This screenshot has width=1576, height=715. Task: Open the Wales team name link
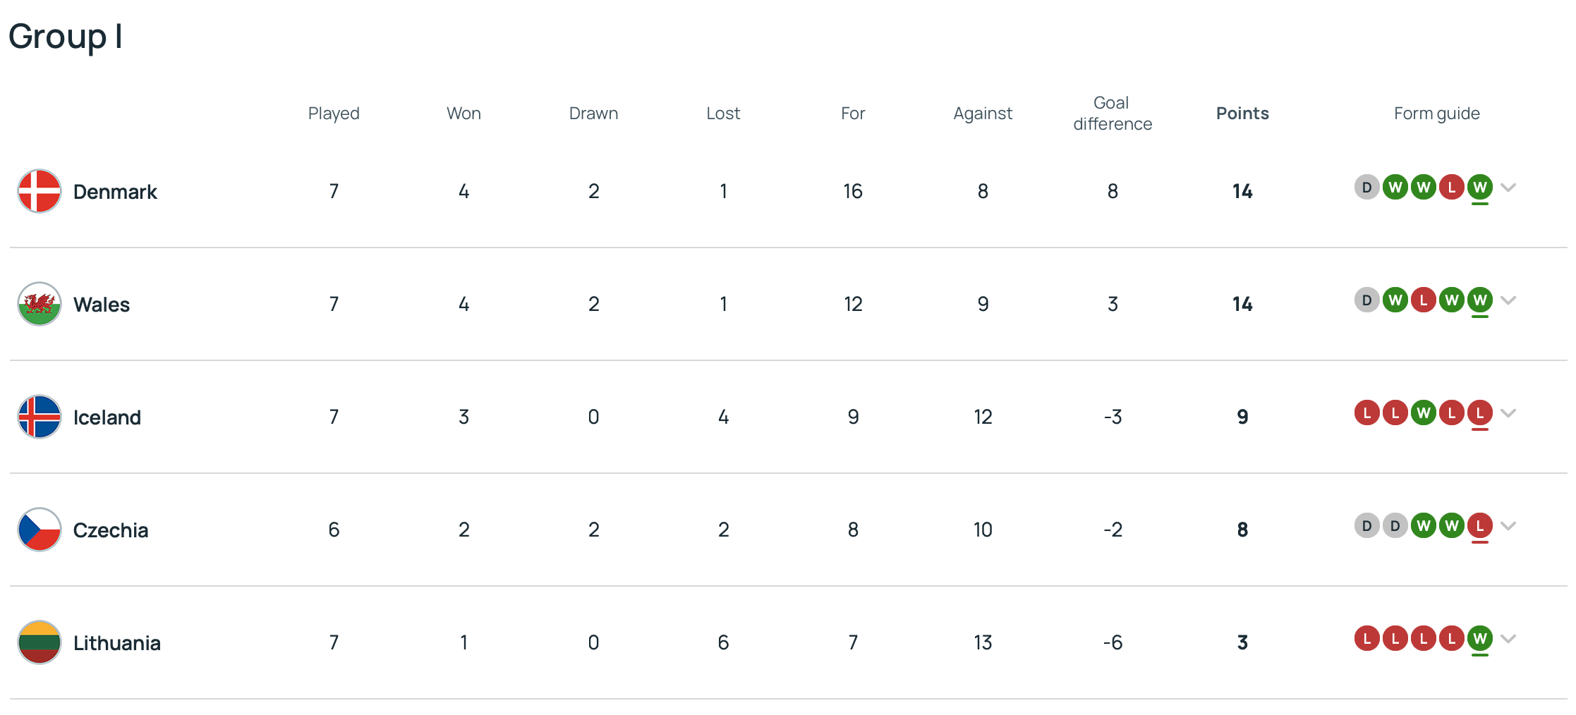coord(102,305)
